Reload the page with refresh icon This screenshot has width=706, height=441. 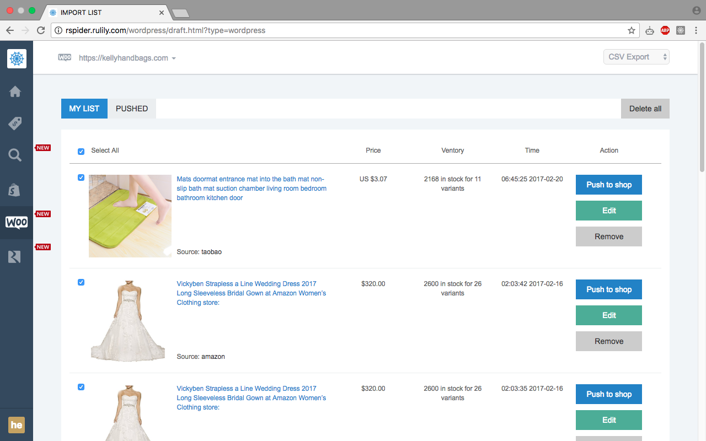41,30
